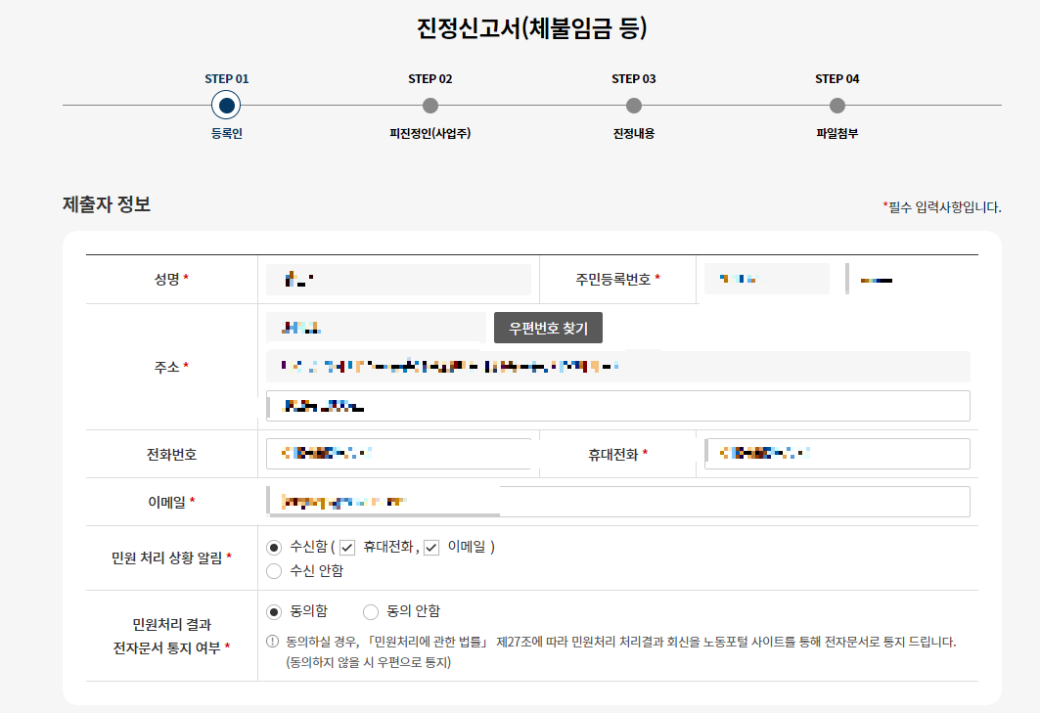Click the 주민등록번호 input field

click(766, 279)
